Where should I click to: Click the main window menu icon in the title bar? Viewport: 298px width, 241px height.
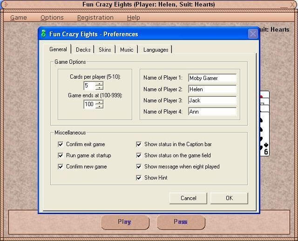tap(6, 4)
